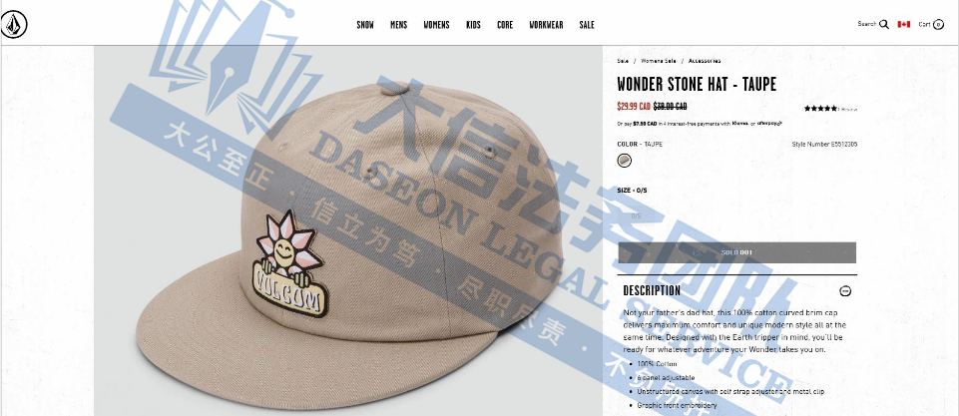Screen dimensions: 959x416
Task: Open the WOMENS menu
Action: (x=437, y=25)
